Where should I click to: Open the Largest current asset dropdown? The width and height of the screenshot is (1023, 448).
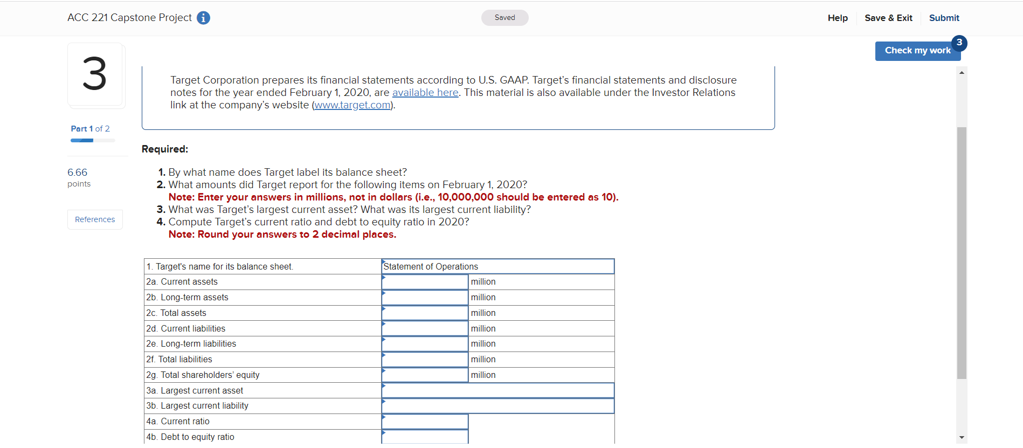point(497,391)
